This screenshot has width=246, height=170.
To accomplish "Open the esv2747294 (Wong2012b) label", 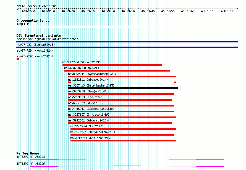I will [35, 50].
